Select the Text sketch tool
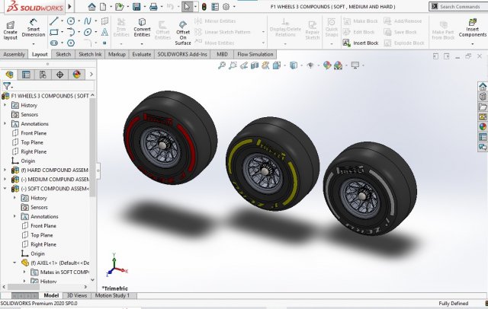The height and width of the screenshot is (309, 488). [105, 32]
